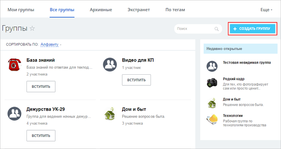Join the База знаний group with Вступить
Image resolution: width=281 pixels, height=149 pixels.
coord(41,87)
